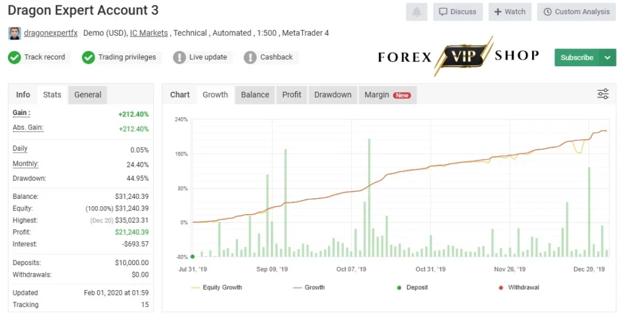Select the Growth chart tab
The width and height of the screenshot is (622, 315).
[216, 95]
